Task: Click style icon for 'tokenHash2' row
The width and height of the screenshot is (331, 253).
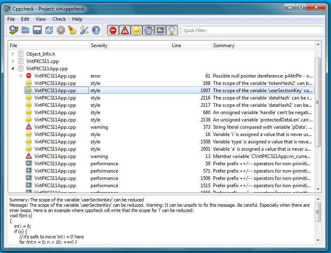Action: pyautogui.click(x=29, y=83)
